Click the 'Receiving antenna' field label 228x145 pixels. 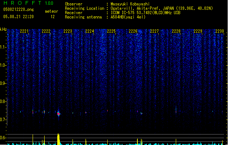(x=83, y=17)
